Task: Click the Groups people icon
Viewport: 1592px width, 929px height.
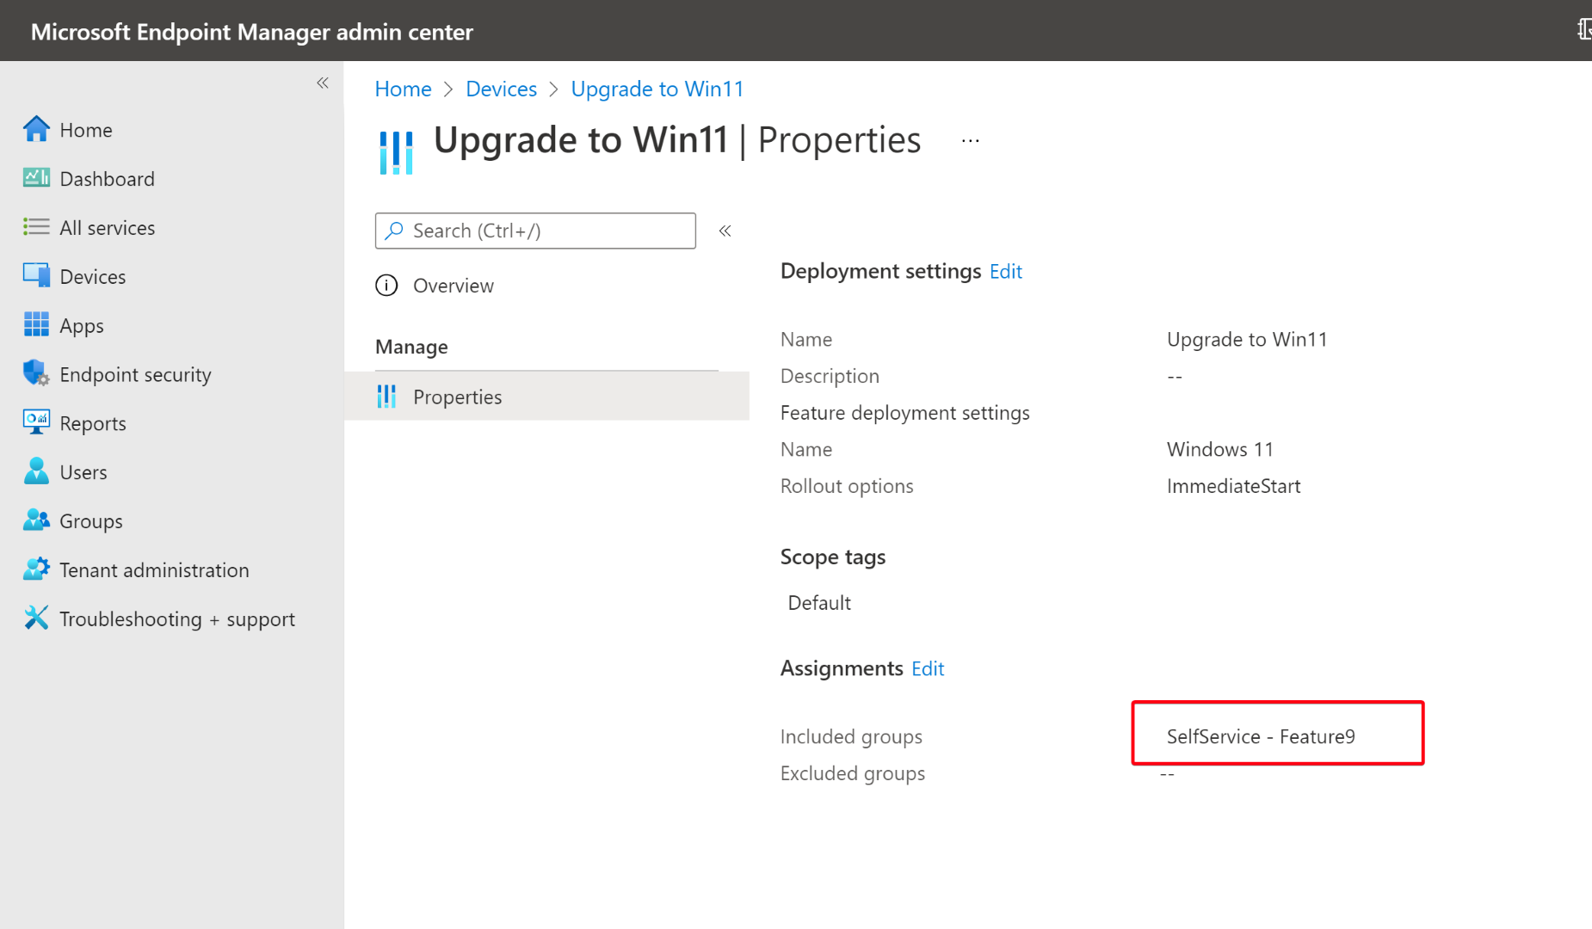Action: [x=36, y=520]
